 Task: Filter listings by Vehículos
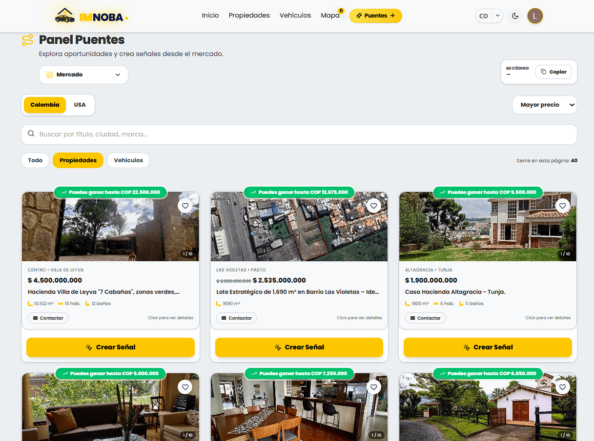[x=128, y=160]
